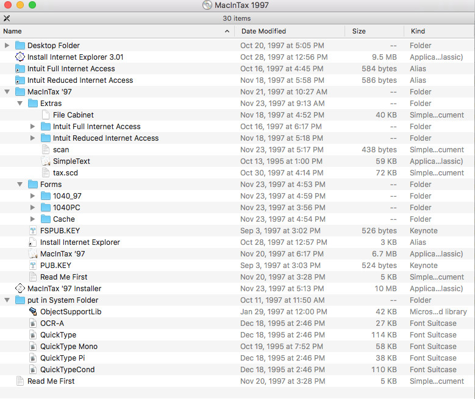Click the Extras folder icon

pyautogui.click(x=33, y=103)
